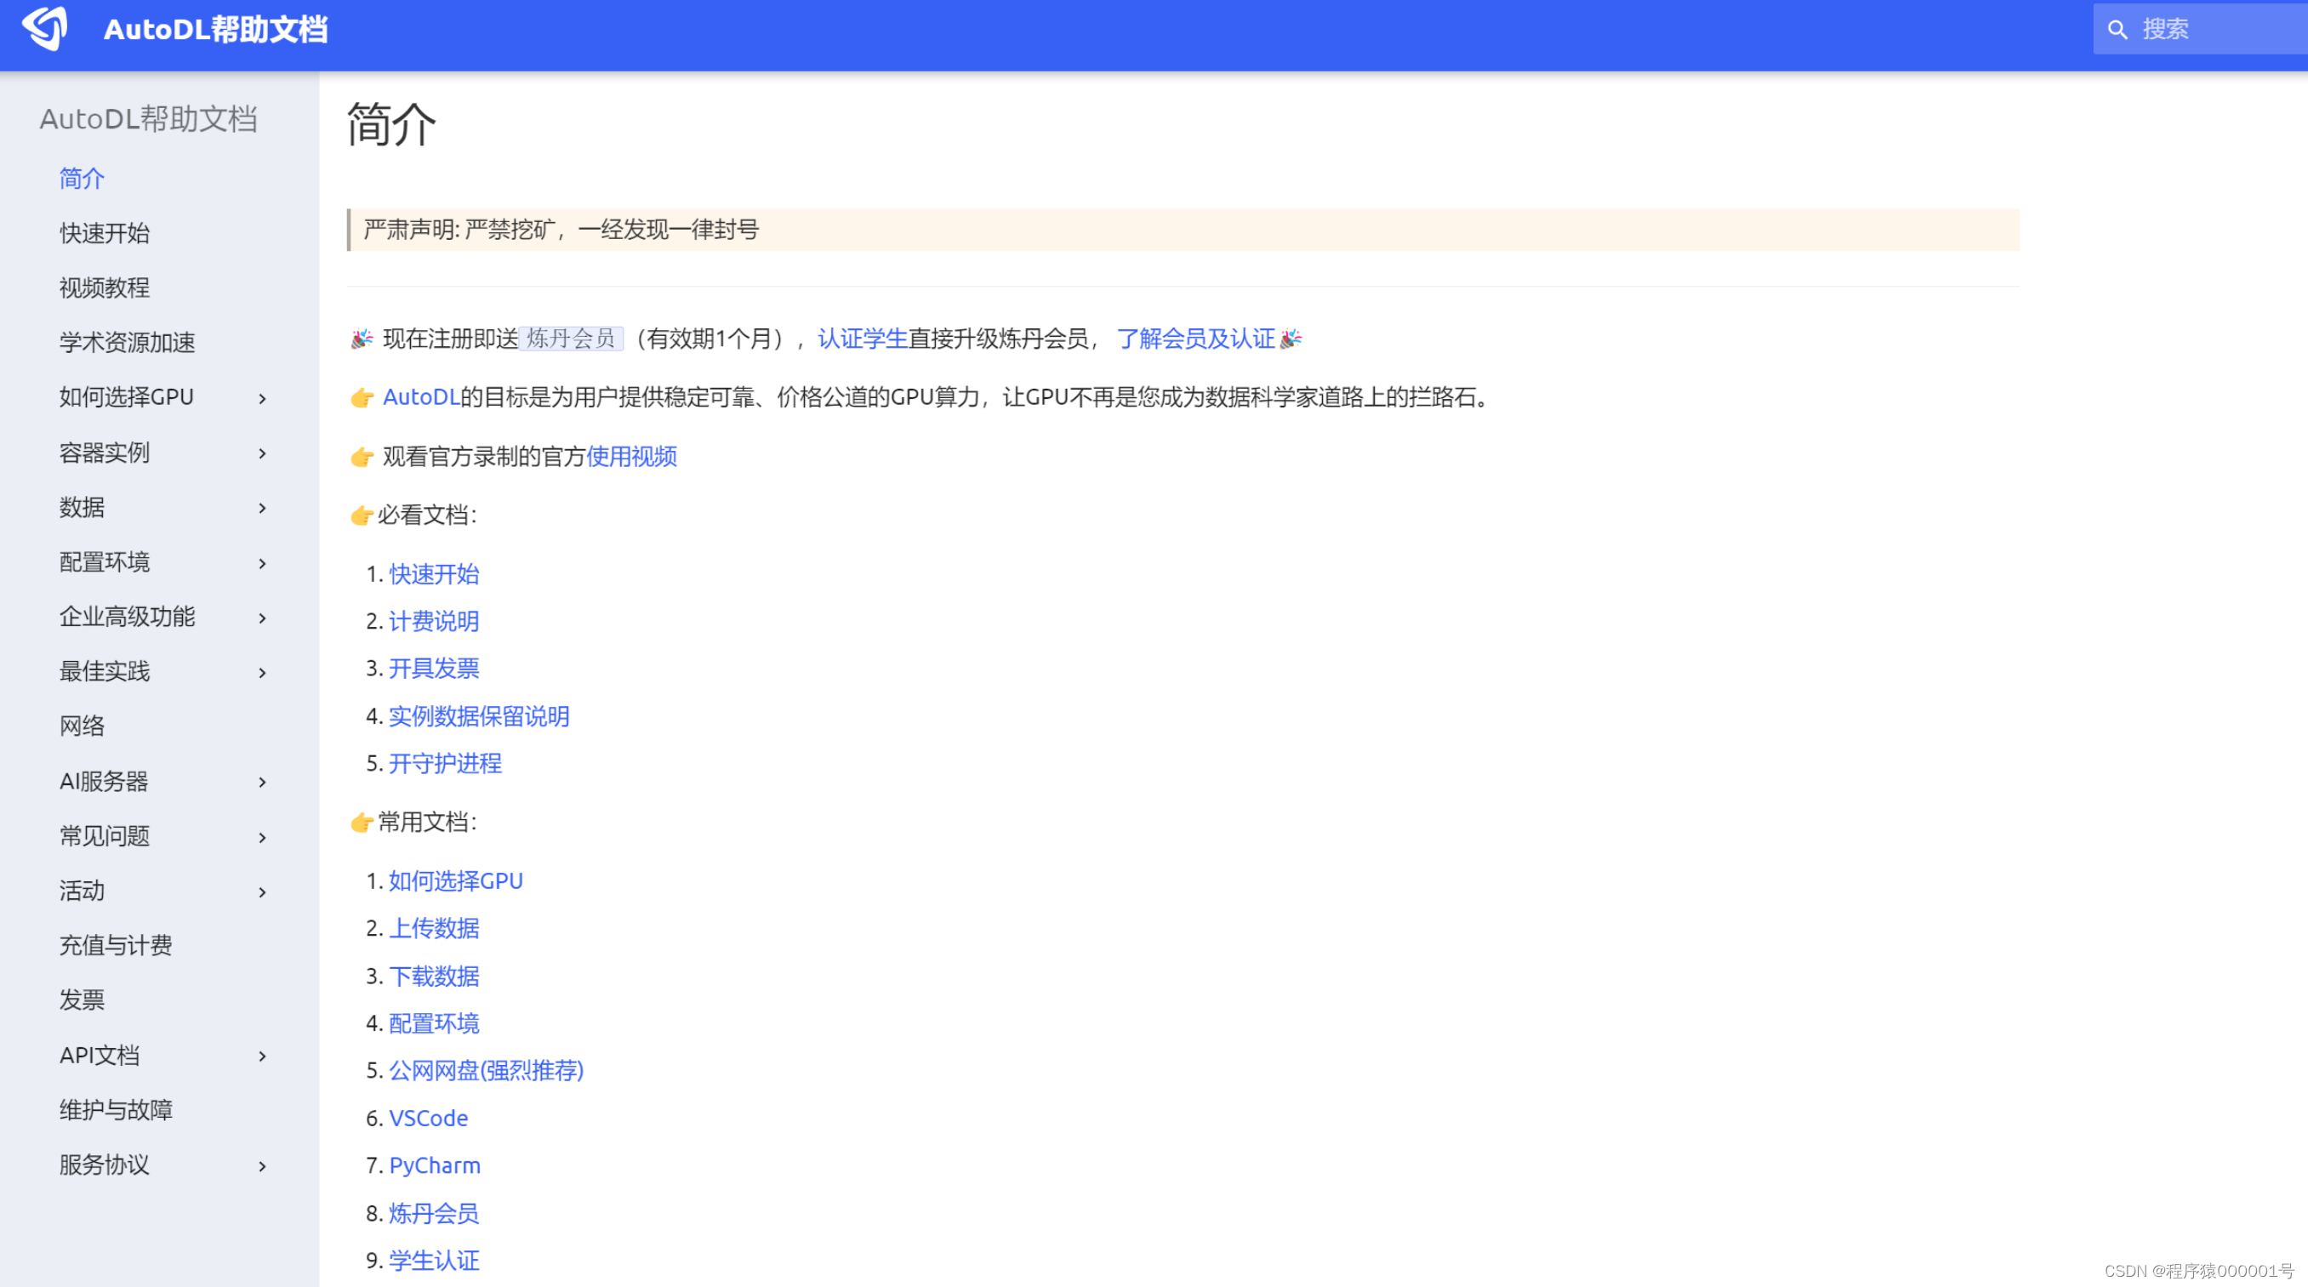Open 快速开始 link in 必看文档 list

click(435, 574)
